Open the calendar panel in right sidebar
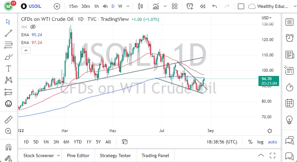Screen dimensions: 297x162 tap(289, 103)
